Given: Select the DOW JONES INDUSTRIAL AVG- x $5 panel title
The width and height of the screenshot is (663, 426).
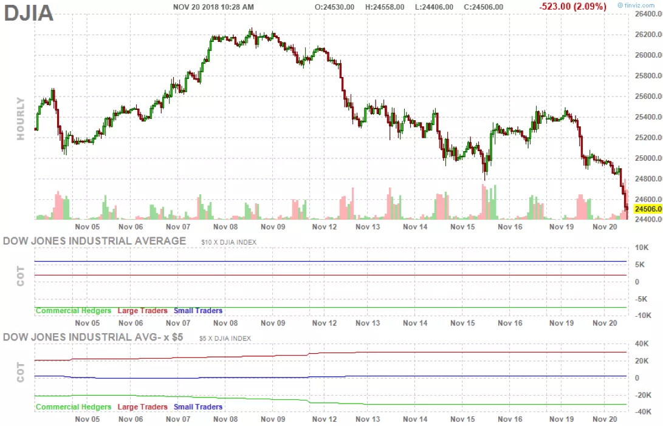Looking at the screenshot, I should [x=91, y=337].
